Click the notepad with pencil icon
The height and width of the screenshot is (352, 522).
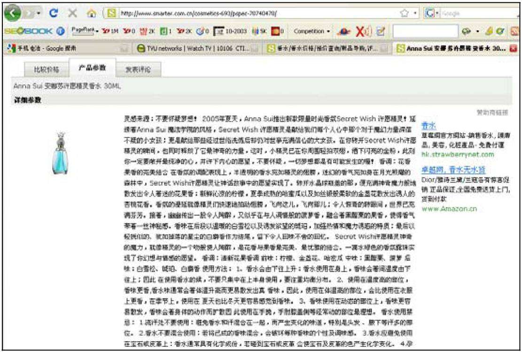tap(381, 31)
